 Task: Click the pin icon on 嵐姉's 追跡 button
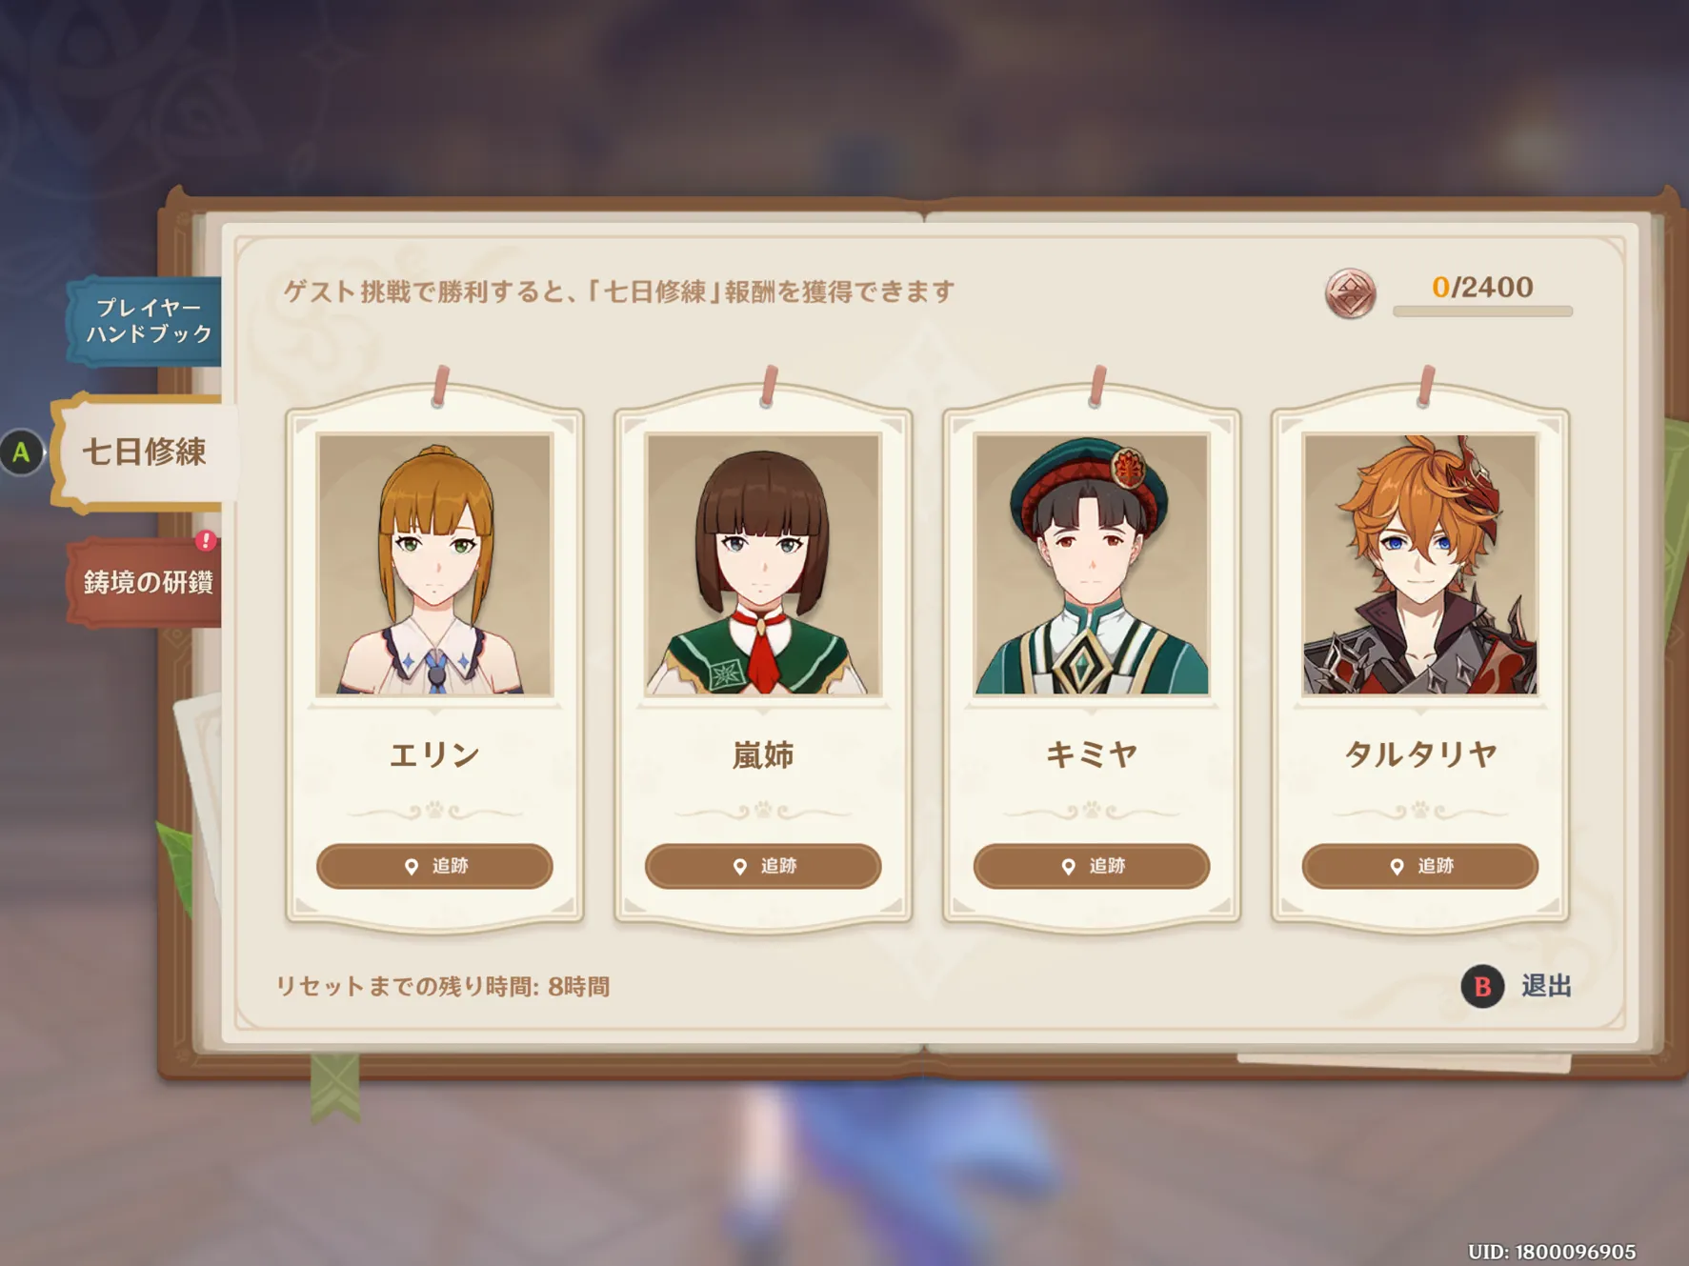(x=740, y=867)
